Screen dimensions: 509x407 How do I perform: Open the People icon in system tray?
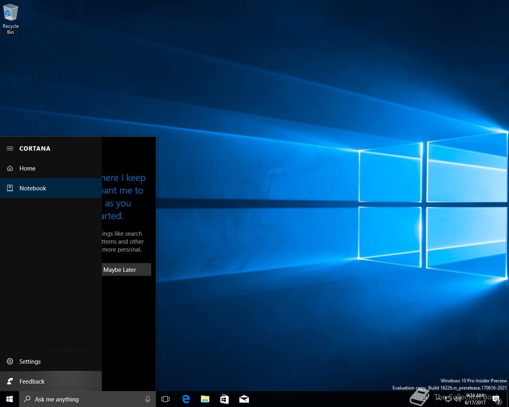[x=425, y=399]
